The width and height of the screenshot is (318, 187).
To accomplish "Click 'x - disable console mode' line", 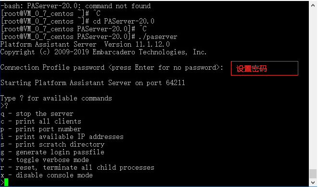I will (x=47, y=175).
